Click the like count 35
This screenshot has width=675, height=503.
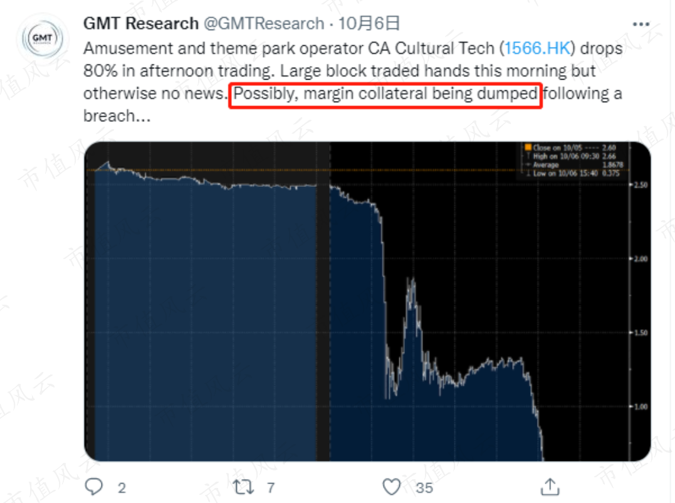tap(424, 487)
